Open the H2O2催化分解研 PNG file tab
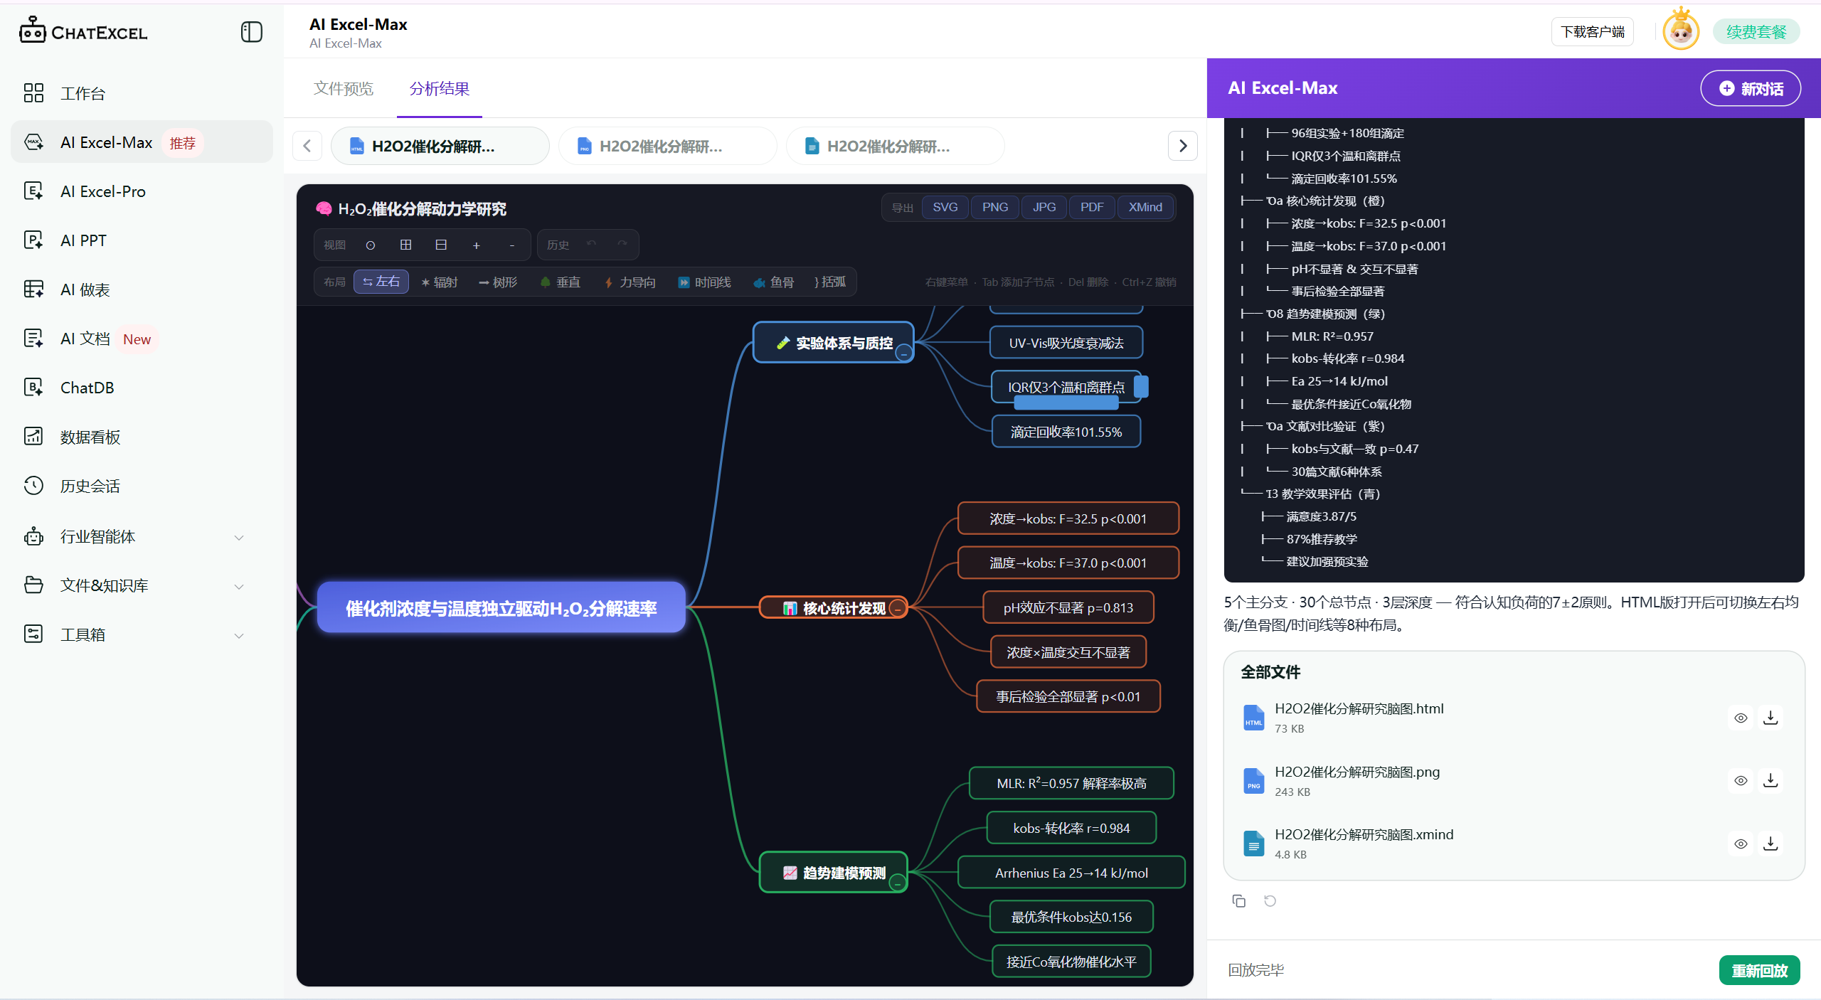This screenshot has height=1000, width=1821. [x=668, y=146]
